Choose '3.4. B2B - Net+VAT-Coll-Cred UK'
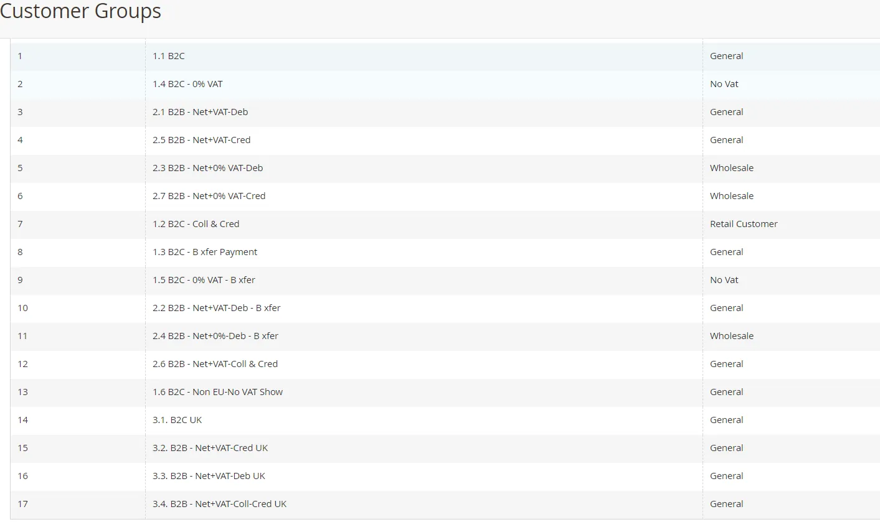The width and height of the screenshot is (880, 522). tap(219, 504)
